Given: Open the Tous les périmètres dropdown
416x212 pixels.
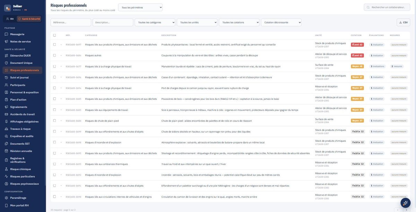Looking at the screenshot, I should click(x=140, y=7).
